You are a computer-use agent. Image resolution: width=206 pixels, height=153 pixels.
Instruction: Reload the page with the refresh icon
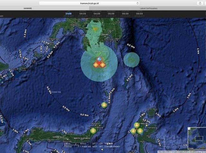[137, 3]
